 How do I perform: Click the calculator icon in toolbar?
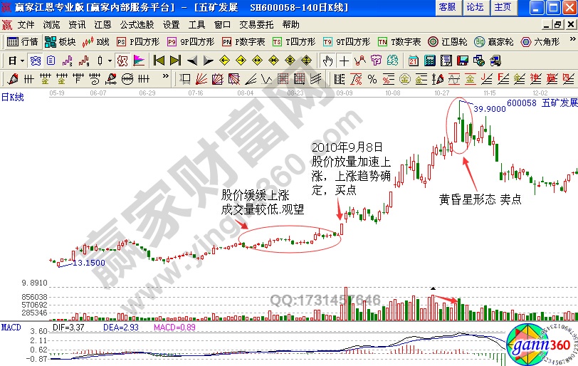coord(430,61)
